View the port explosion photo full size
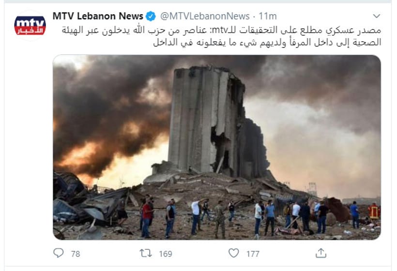The width and height of the screenshot is (397, 271). [217, 147]
